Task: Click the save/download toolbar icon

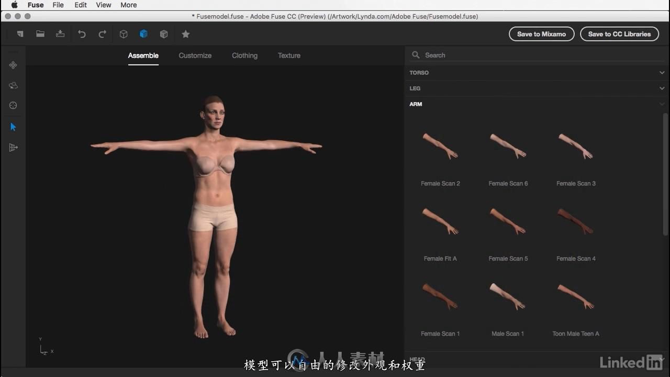Action: click(x=60, y=34)
